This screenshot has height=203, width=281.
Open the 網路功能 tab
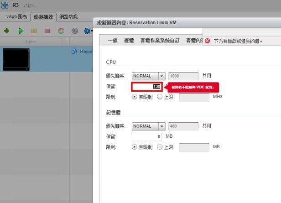(68, 17)
